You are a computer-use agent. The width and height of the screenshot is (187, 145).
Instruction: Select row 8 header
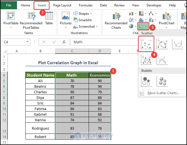(x=4, y=98)
